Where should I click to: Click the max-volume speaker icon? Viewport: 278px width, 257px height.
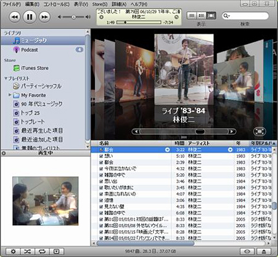point(88,17)
